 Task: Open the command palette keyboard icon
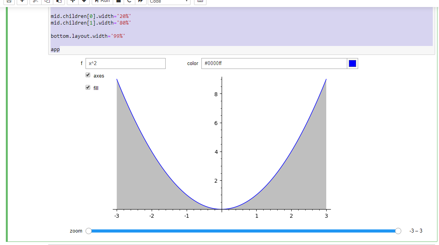coord(200,1)
